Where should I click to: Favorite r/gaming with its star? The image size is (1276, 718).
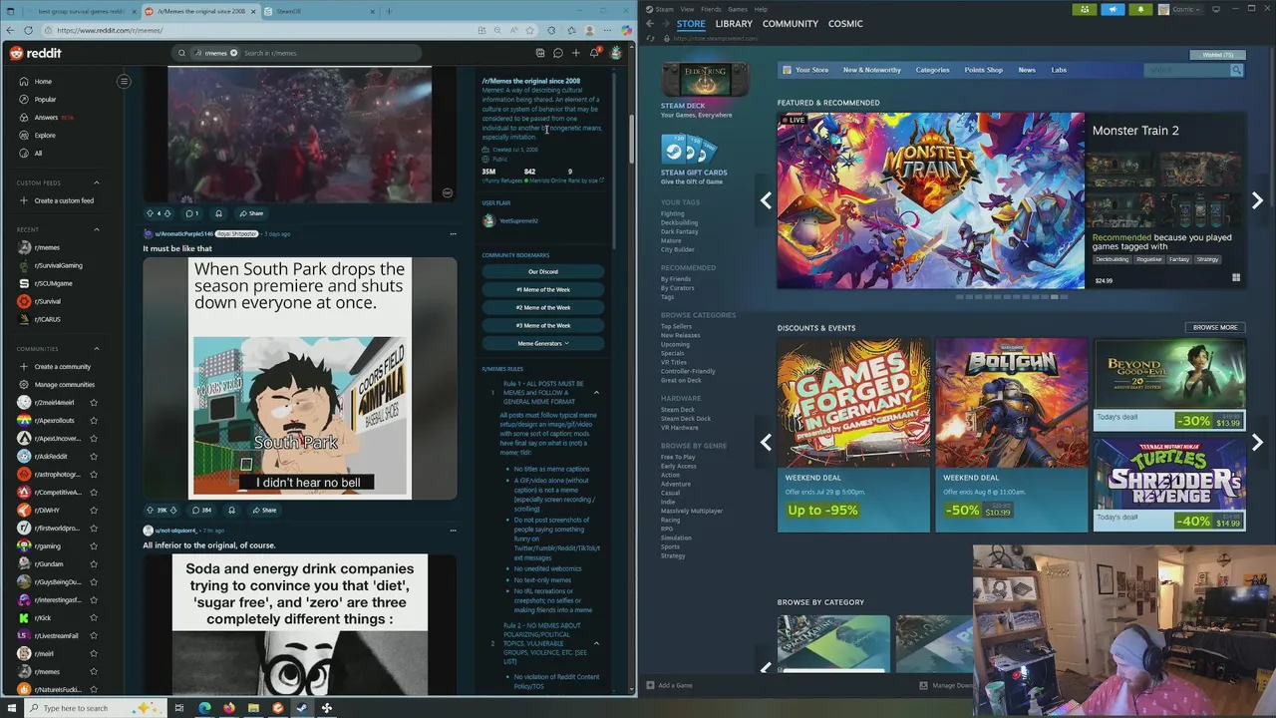[x=94, y=546]
